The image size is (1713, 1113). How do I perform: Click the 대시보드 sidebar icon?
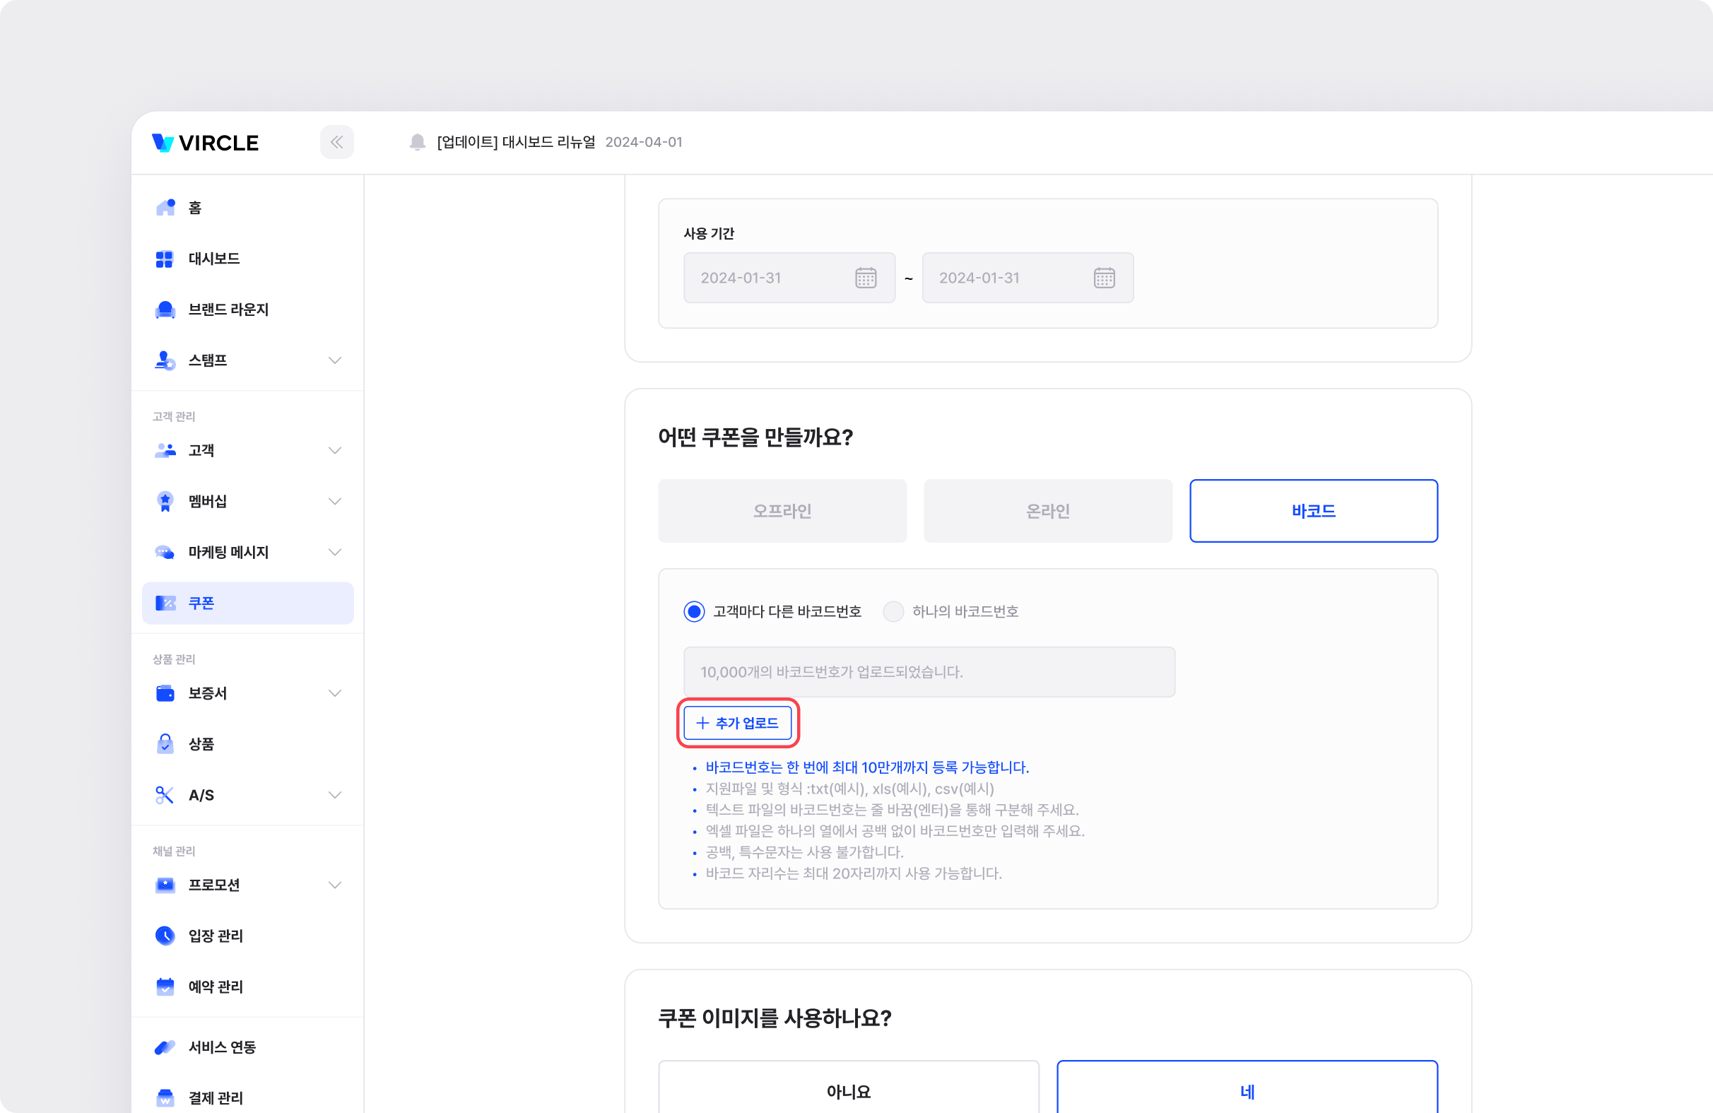pos(165,259)
